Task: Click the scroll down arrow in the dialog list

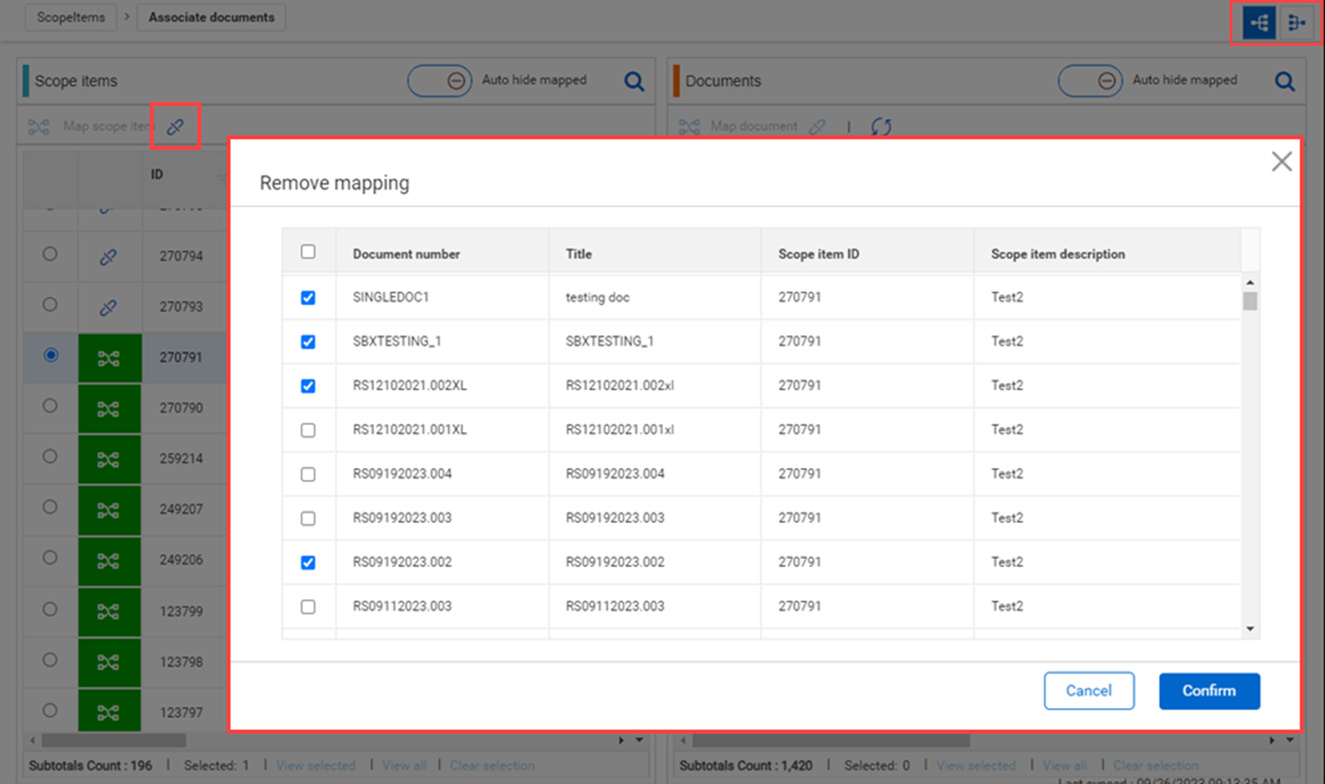Action: pyautogui.click(x=1250, y=629)
